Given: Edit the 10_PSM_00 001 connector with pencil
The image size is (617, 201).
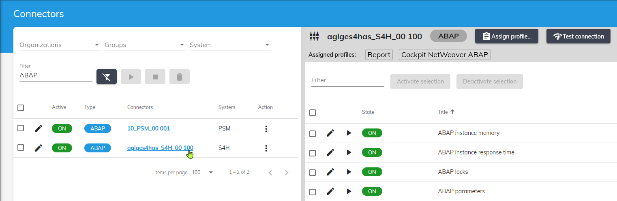Looking at the screenshot, I should [x=39, y=128].
